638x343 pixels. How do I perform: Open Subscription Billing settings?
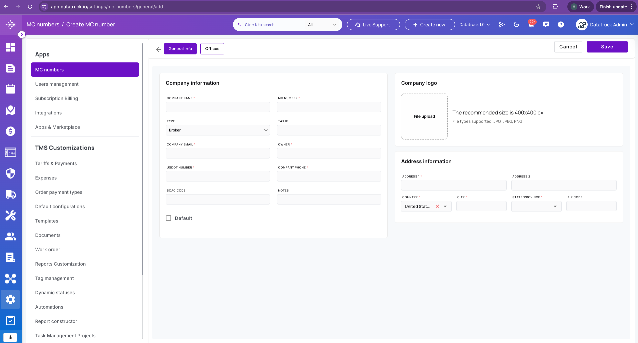click(x=57, y=98)
